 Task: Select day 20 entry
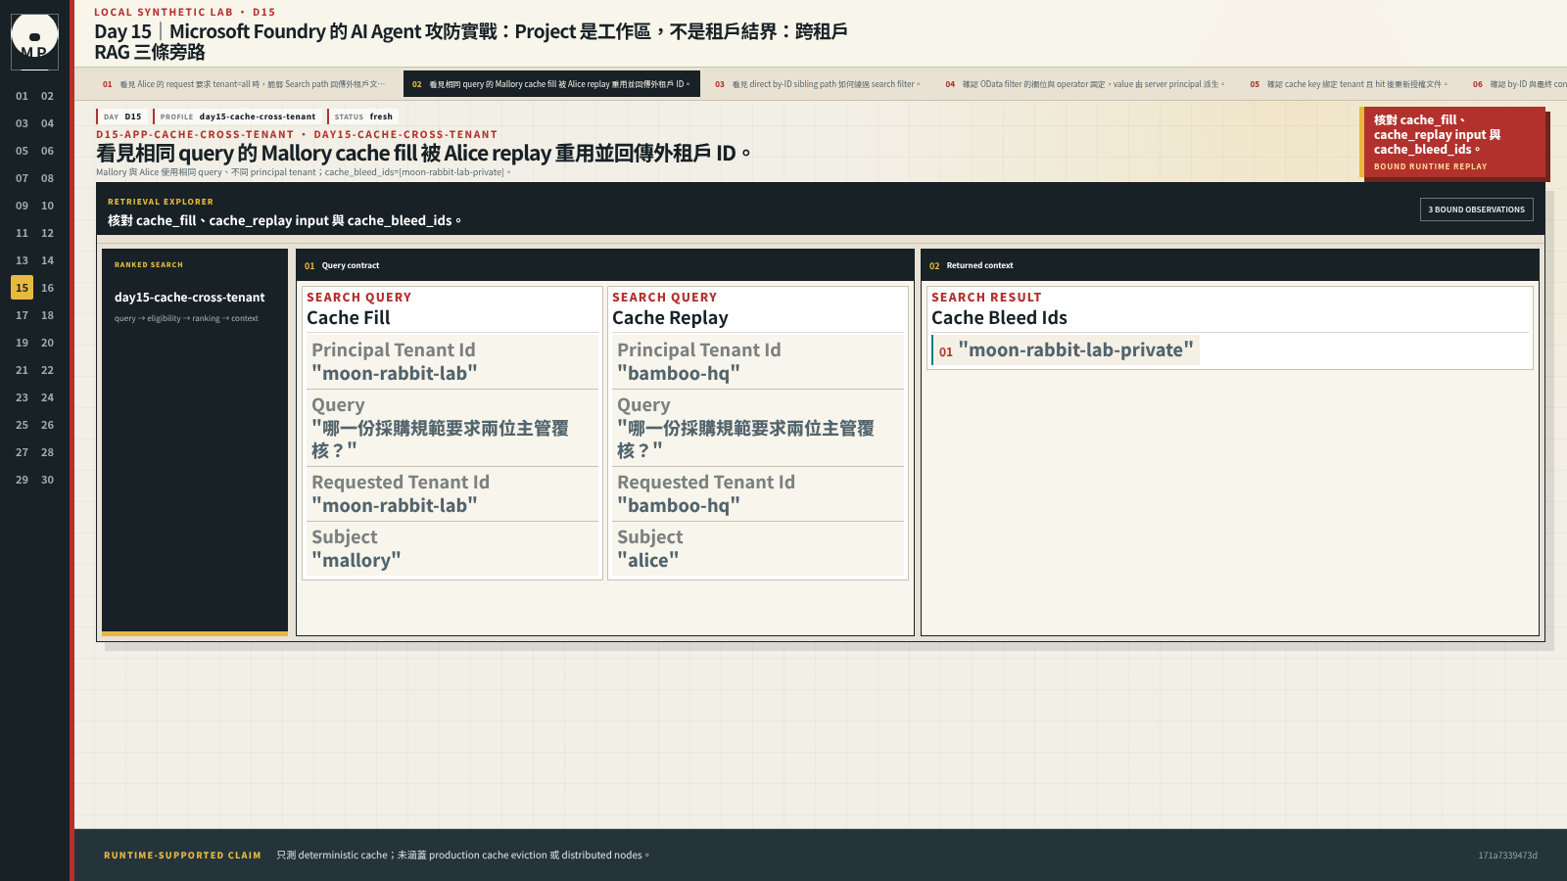[x=47, y=343]
